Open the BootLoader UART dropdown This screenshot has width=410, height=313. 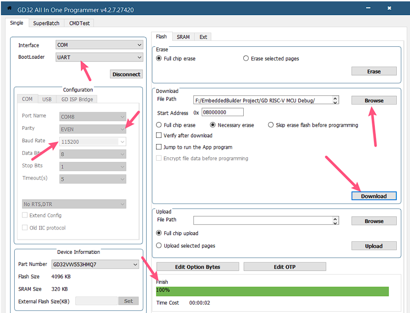(x=139, y=57)
